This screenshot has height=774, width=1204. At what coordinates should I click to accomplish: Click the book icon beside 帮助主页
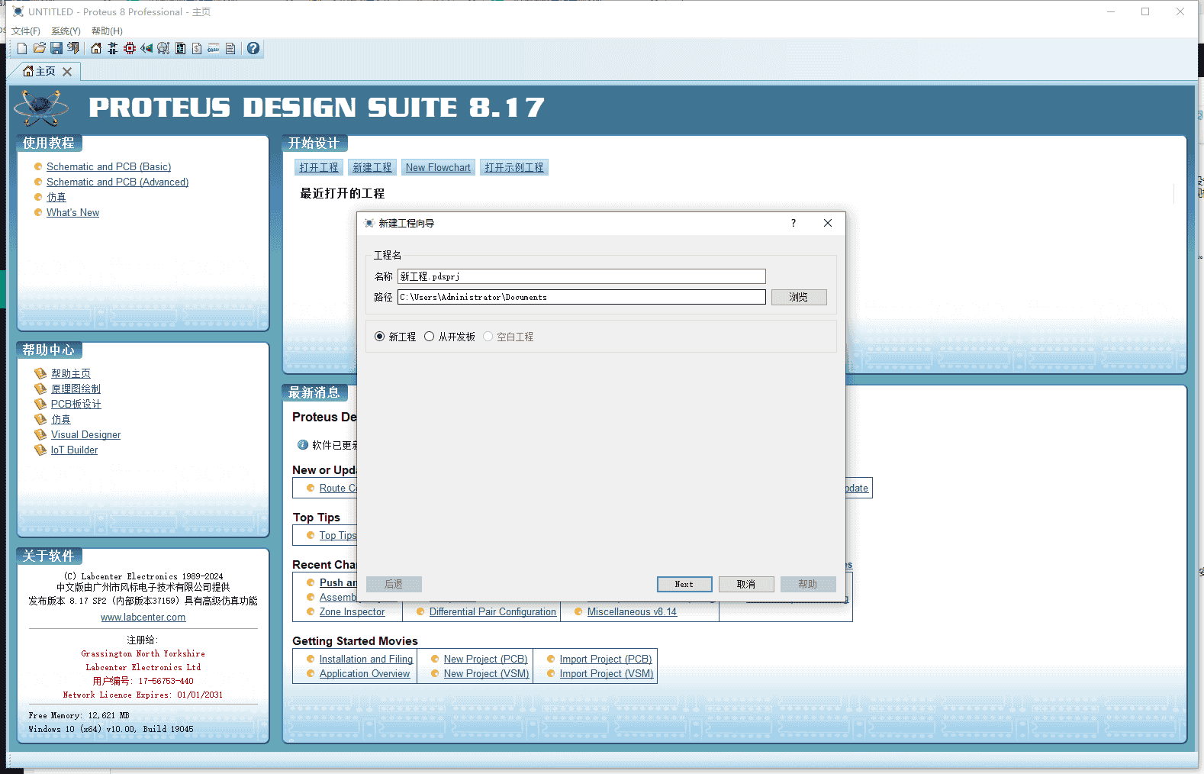[40, 373]
